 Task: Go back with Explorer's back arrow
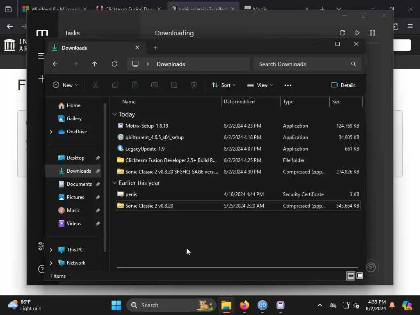point(55,64)
